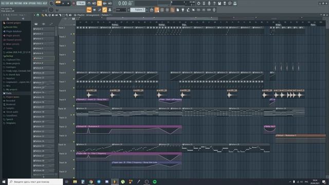329x185 pixels.
Task: Open File Explorer from the taskbar
Action: (x=75, y=181)
